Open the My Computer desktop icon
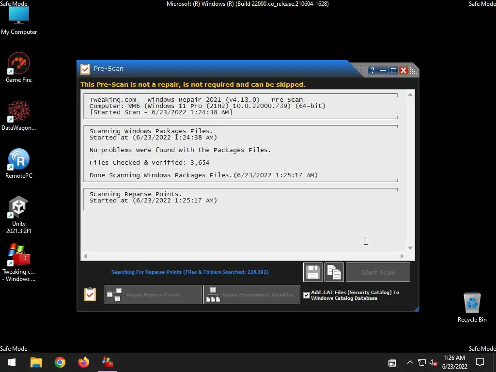The width and height of the screenshot is (496, 372). coord(19,20)
